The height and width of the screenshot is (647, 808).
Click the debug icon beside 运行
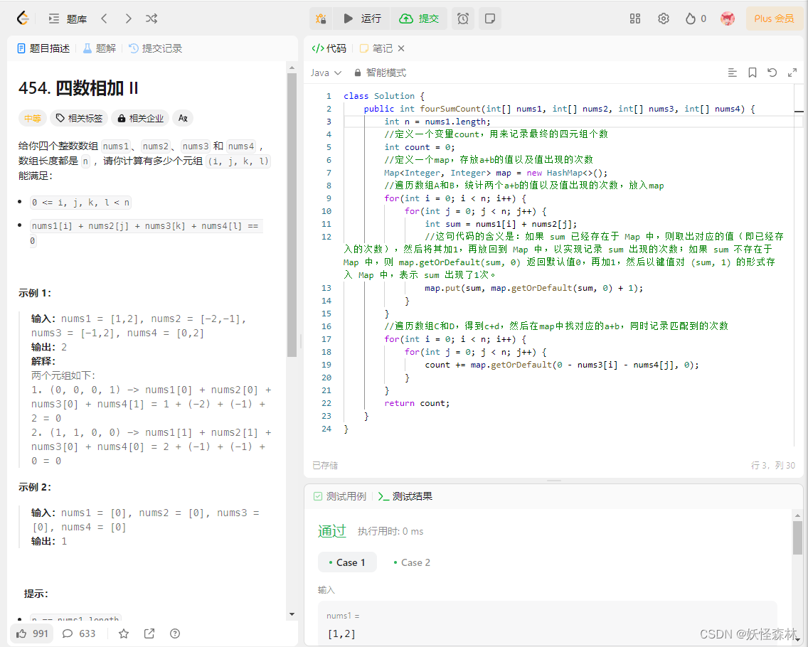pos(321,18)
